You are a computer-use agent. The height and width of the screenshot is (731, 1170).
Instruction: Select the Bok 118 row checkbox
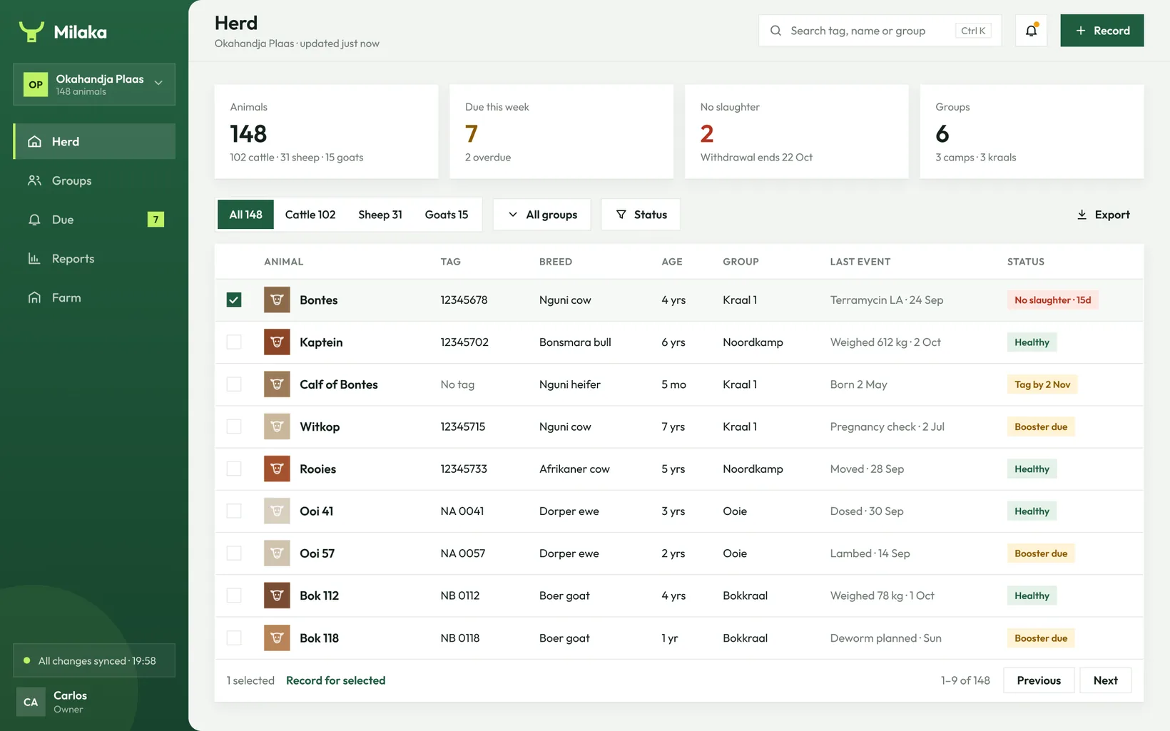point(234,638)
